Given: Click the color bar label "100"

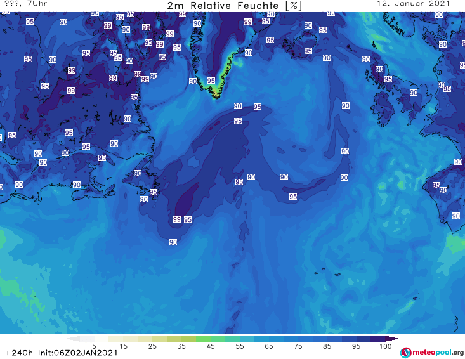Looking at the screenshot, I should coord(386,346).
